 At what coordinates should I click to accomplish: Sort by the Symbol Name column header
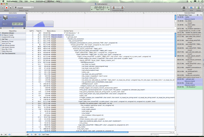point(119,31)
